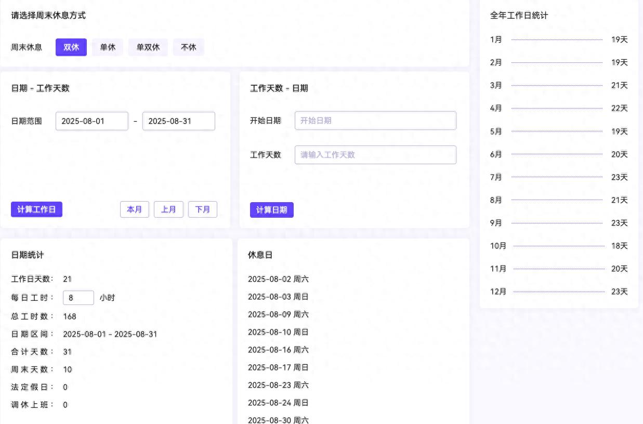This screenshot has width=643, height=424.
Task: Select the 双休 weekend rest option
Action: click(71, 47)
